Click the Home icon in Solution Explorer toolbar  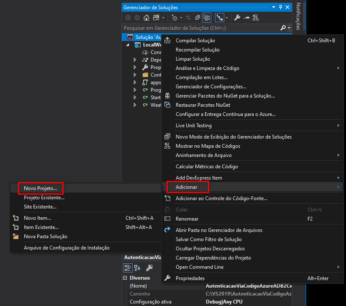click(x=146, y=18)
